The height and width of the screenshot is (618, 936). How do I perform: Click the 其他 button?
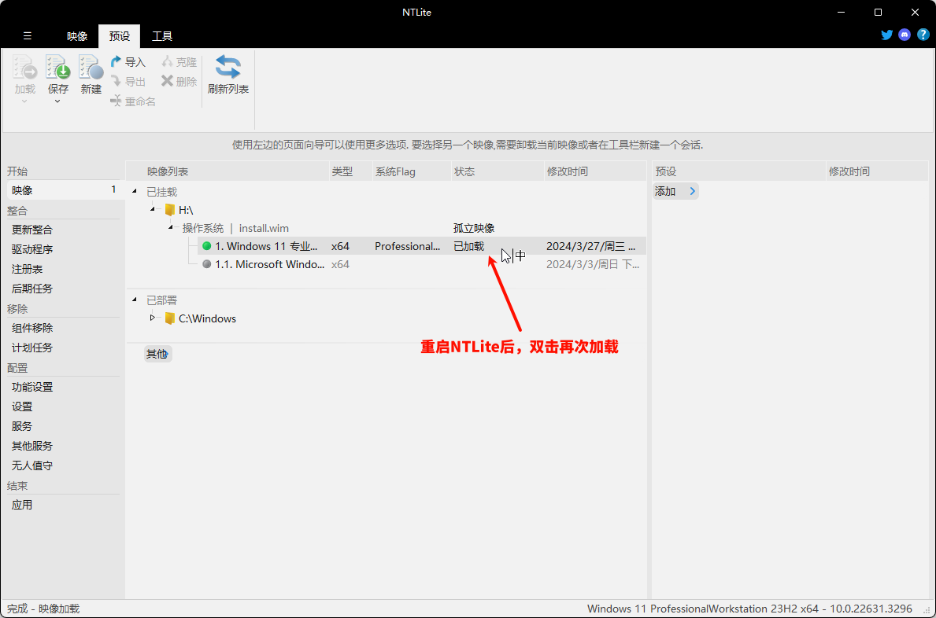157,354
